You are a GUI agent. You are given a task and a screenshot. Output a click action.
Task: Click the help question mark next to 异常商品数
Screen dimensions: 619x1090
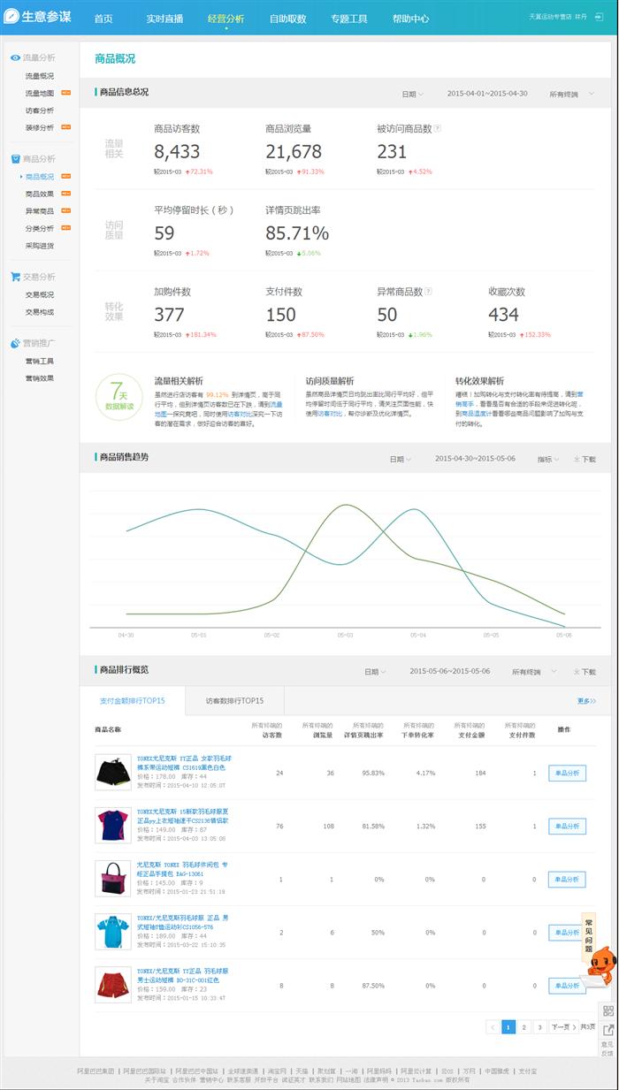pos(428,291)
